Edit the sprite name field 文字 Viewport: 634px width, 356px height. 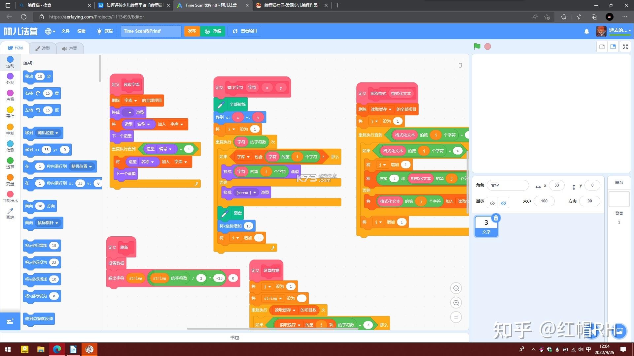click(508, 185)
